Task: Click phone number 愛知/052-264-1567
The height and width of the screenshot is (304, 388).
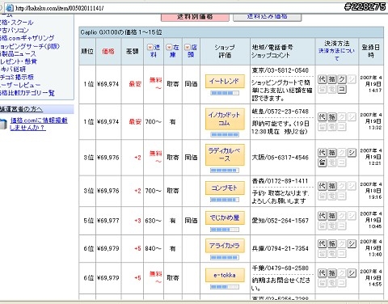Action: [x=280, y=221]
